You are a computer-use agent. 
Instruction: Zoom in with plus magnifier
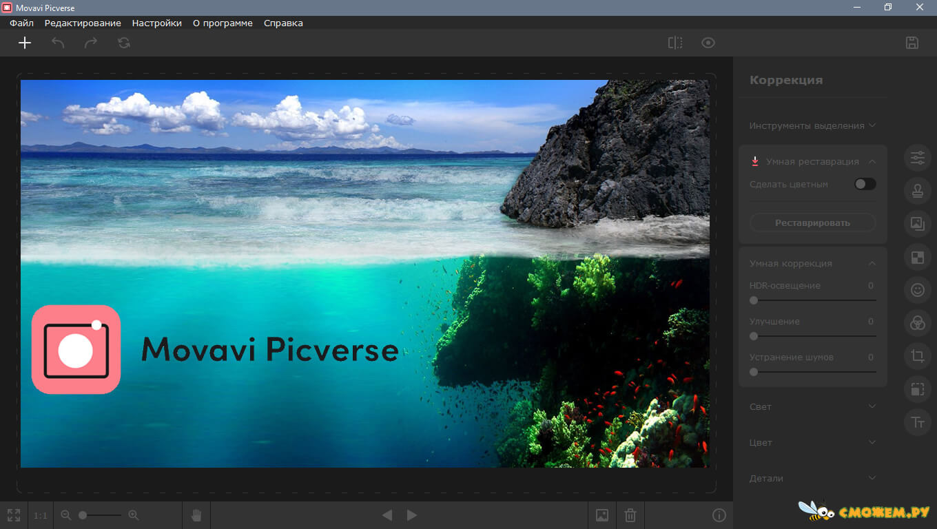[x=134, y=515]
